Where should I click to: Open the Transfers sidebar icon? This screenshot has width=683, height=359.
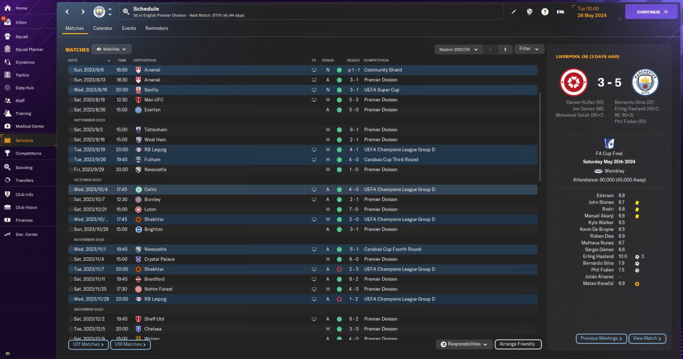click(x=7, y=180)
